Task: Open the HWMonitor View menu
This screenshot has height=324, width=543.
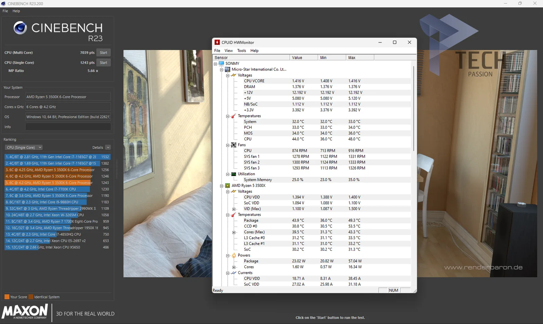Action: point(229,50)
